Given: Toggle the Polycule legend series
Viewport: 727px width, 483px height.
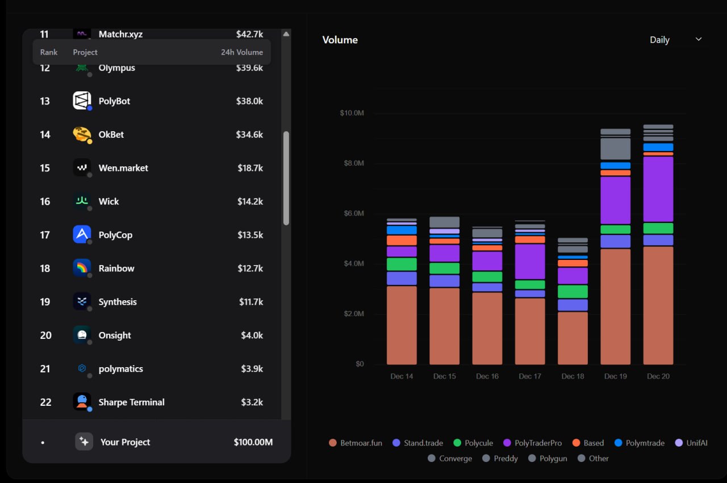Looking at the screenshot, I should click(x=473, y=443).
